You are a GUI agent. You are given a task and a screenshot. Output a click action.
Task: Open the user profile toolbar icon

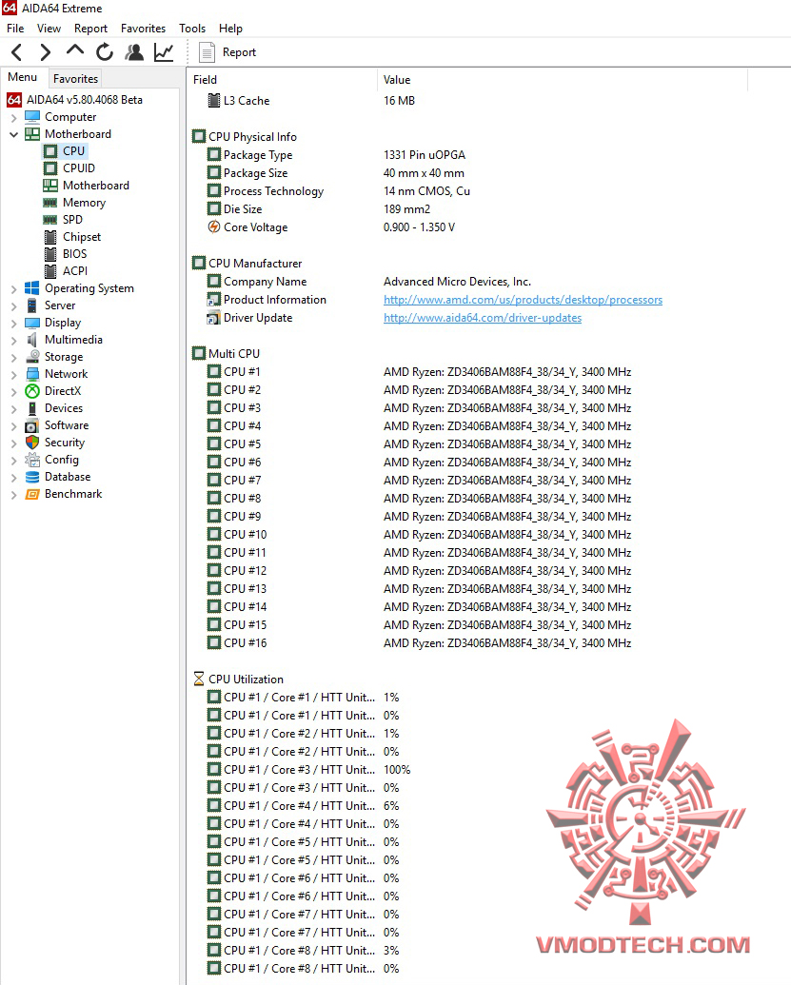click(134, 52)
